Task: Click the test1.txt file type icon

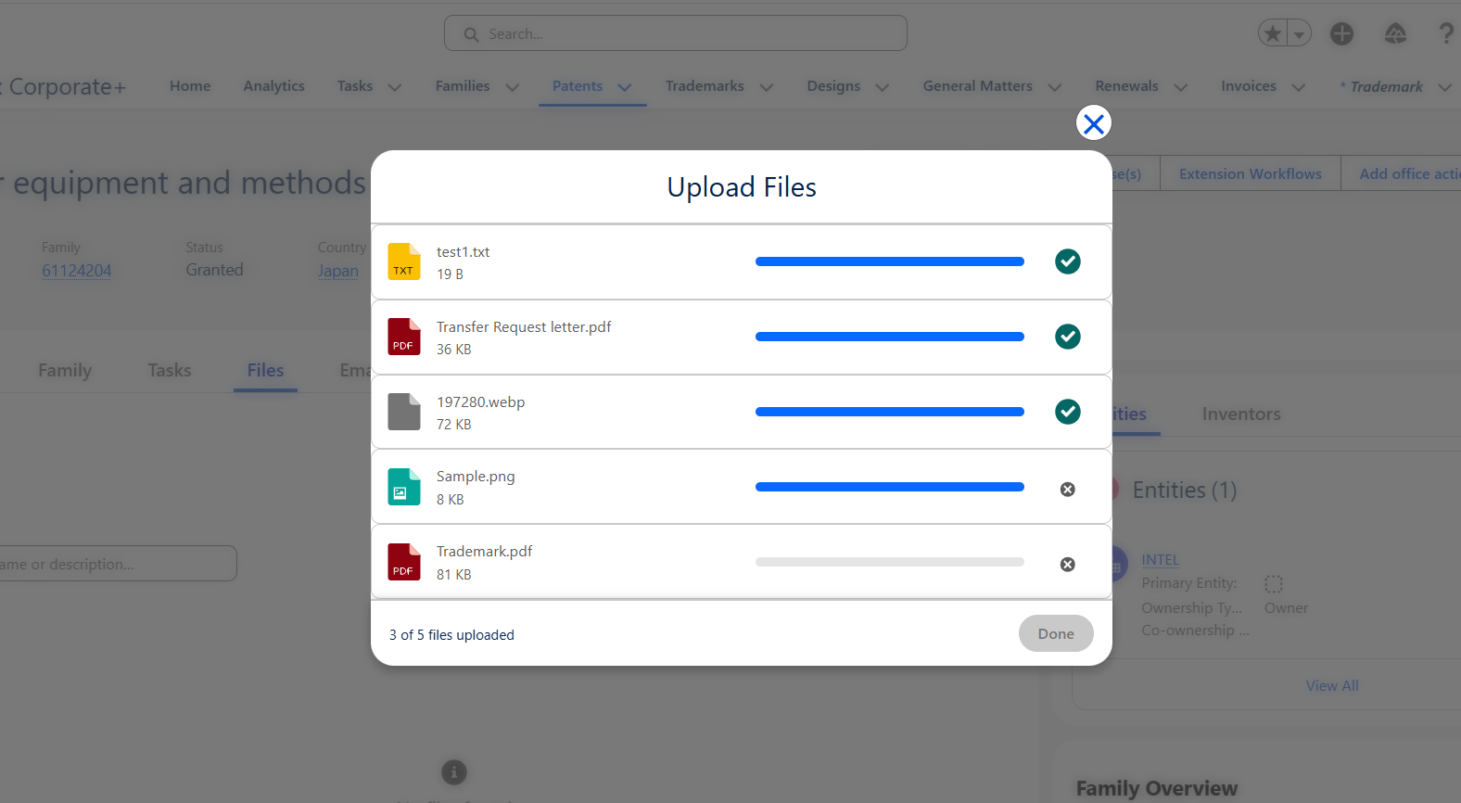Action: coord(403,261)
